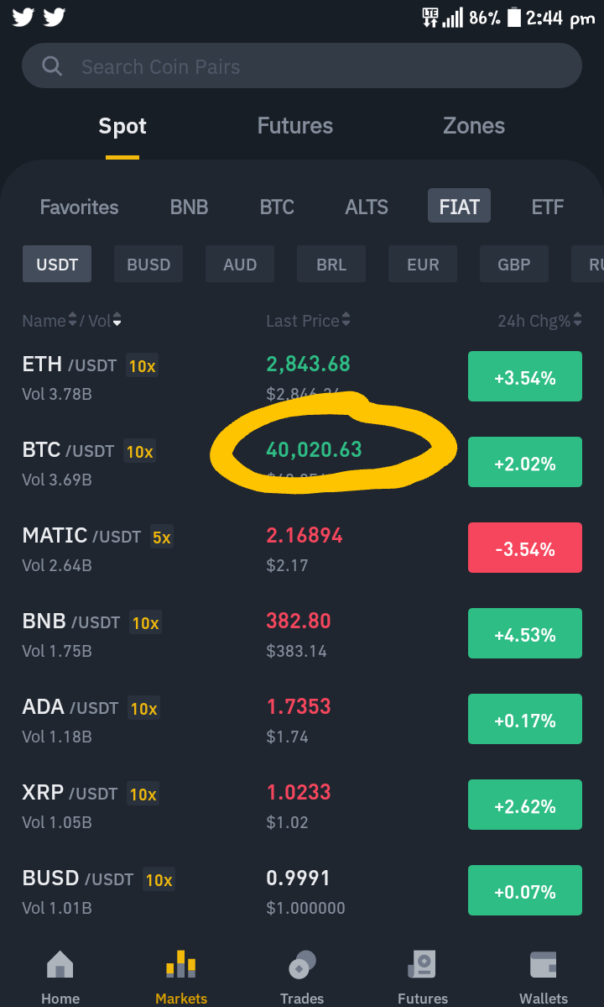
Task: Open the BTC/USDT pair row
Action: pos(302,462)
